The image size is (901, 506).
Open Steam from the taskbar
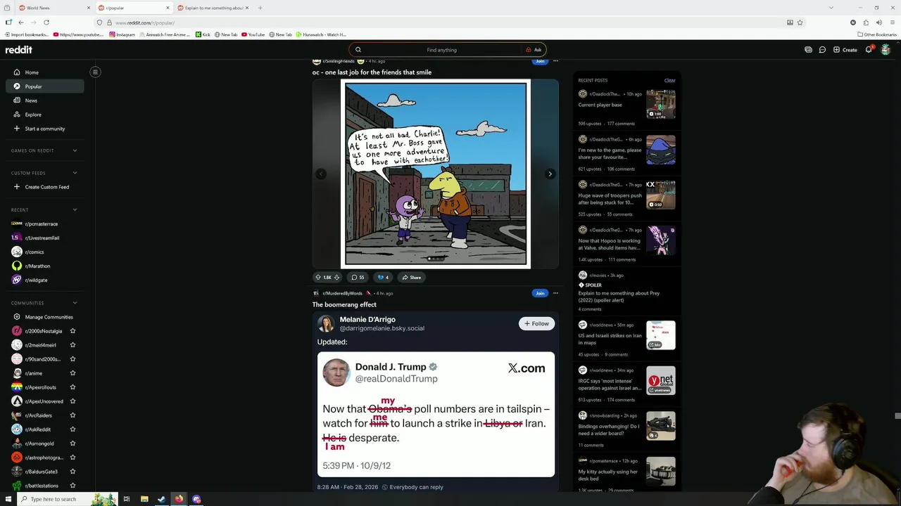pyautogui.click(x=161, y=499)
